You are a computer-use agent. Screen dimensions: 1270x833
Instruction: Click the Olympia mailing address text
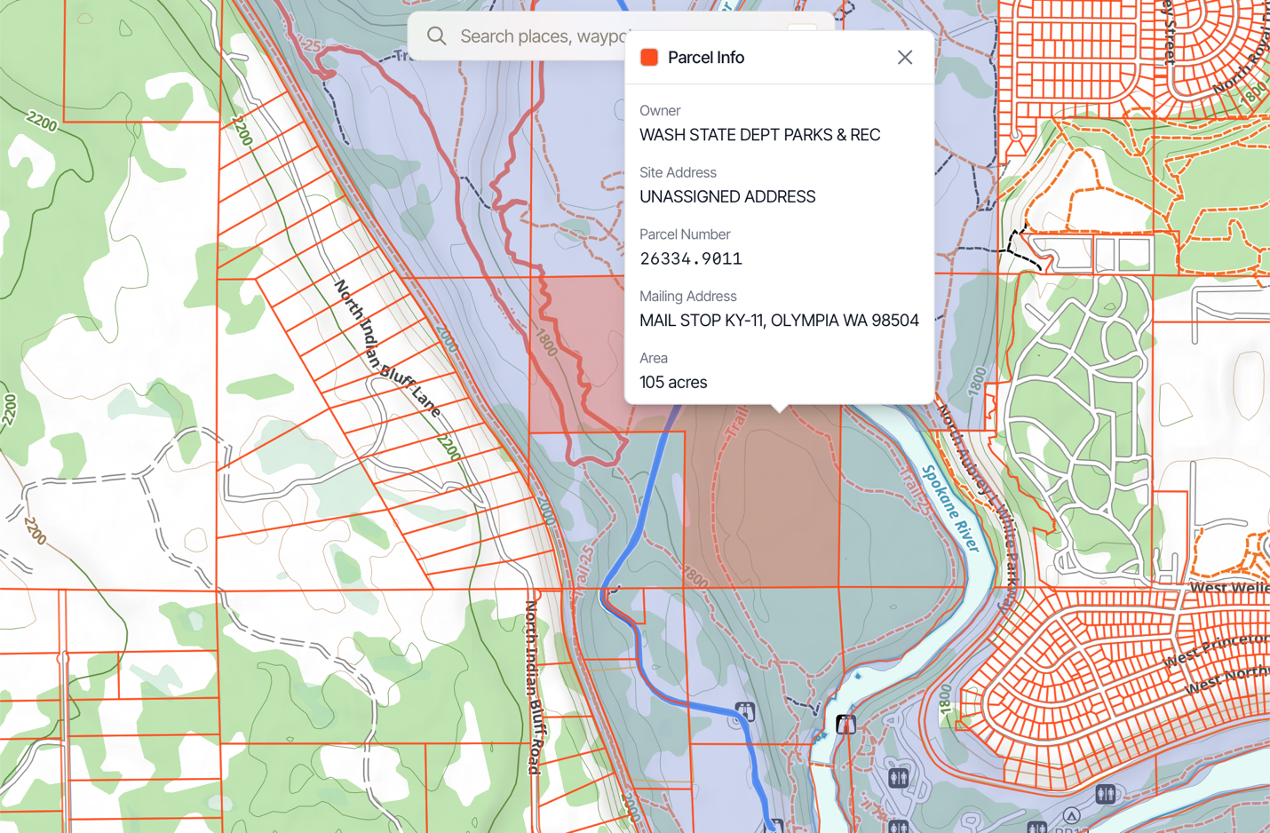(x=779, y=321)
